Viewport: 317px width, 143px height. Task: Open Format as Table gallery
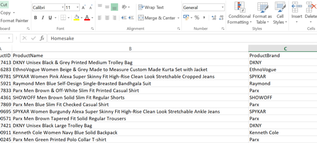pos(262,13)
